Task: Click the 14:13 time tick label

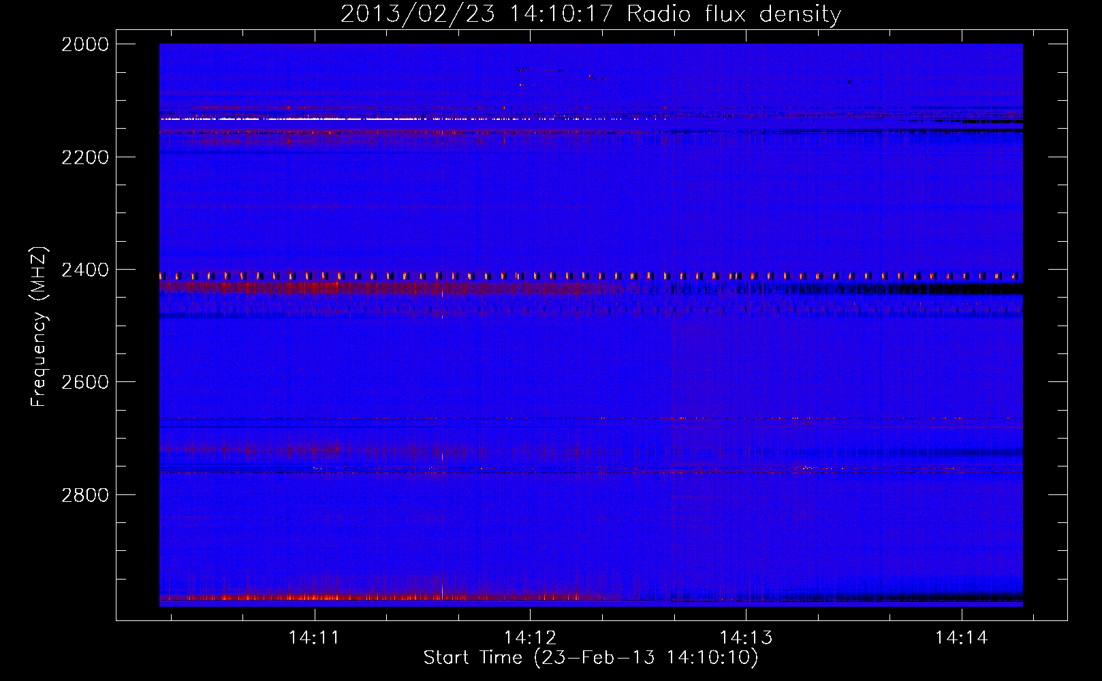Action: (746, 638)
